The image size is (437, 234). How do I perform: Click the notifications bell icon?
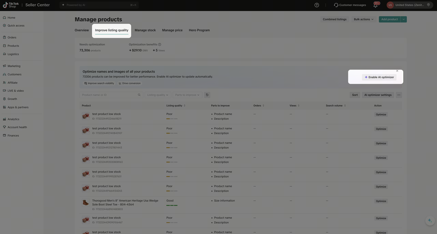click(x=376, y=5)
